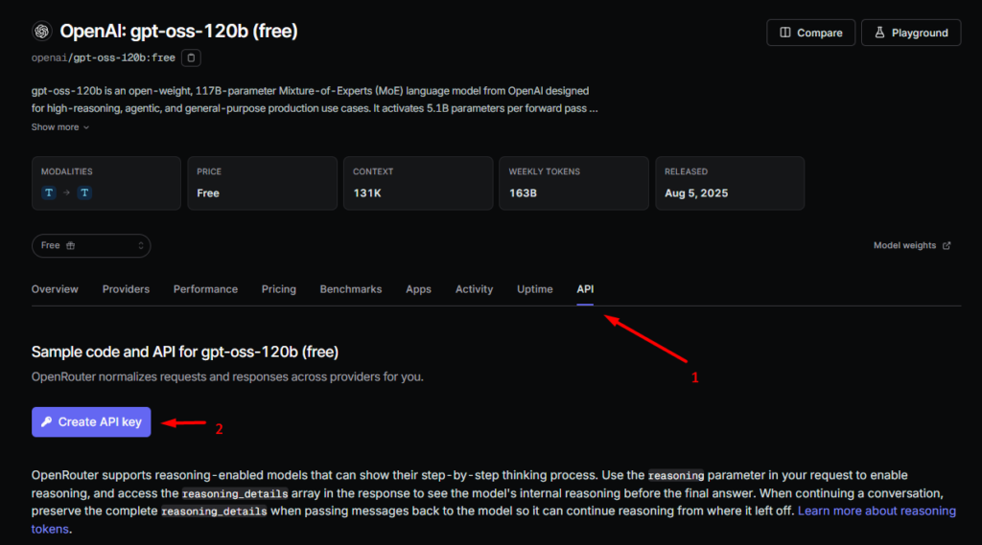This screenshot has height=545, width=982.
Task: Copy the openai/gpt-oss-120b:free model slug
Action: tap(191, 57)
